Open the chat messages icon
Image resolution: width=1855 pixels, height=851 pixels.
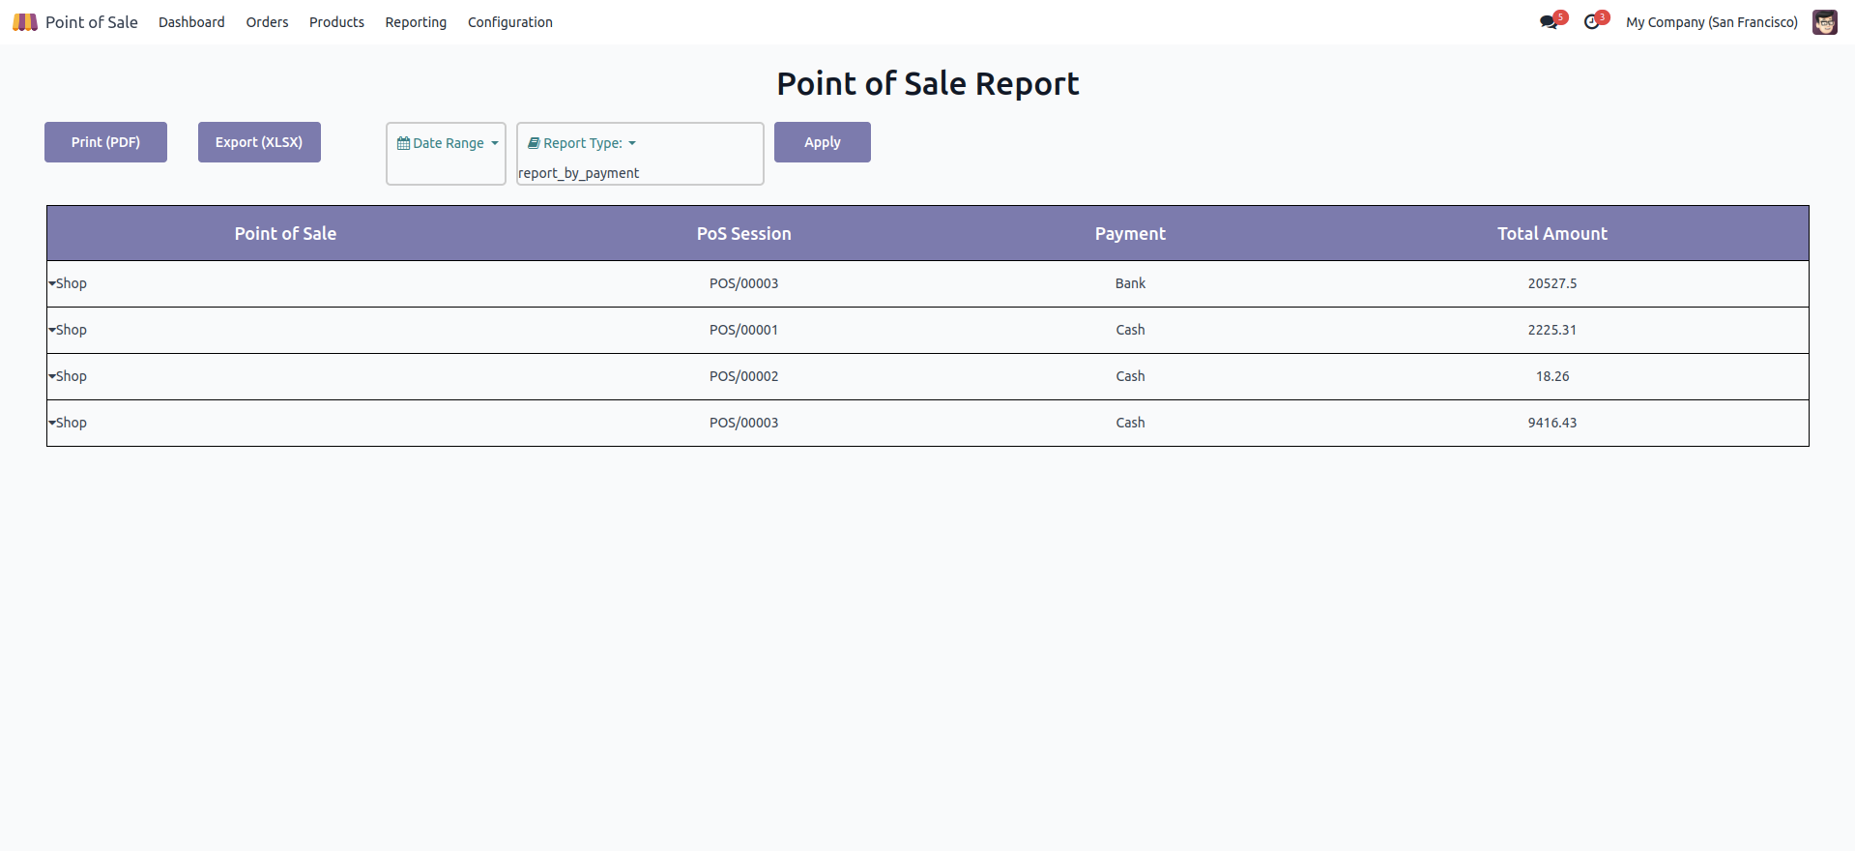[1549, 22]
